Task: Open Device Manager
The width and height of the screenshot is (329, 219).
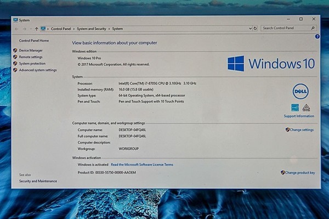Action: [31, 50]
